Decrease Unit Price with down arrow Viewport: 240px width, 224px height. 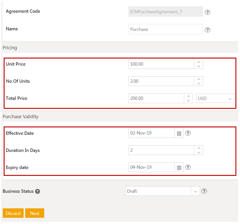click(198, 66)
